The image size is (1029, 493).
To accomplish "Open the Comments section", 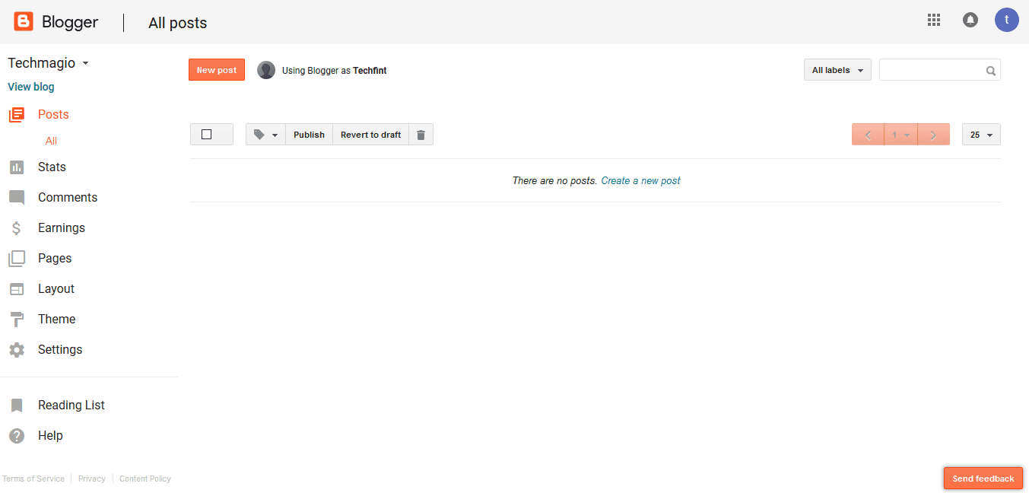I will click(x=68, y=197).
